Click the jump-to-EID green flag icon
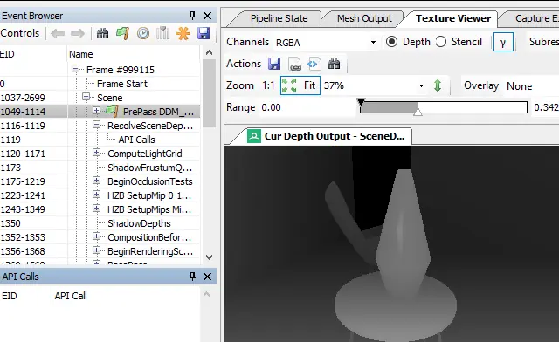 point(122,34)
